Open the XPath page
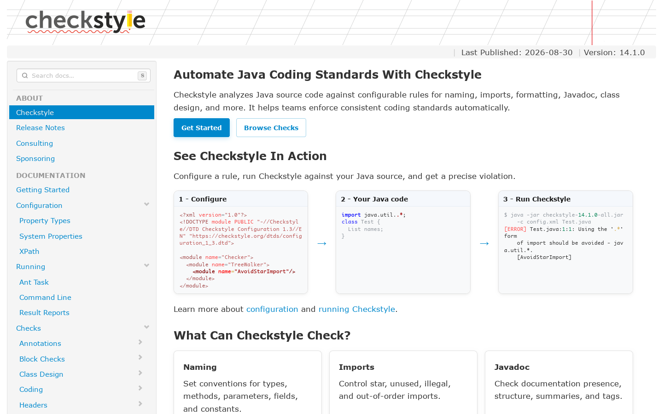 pos(29,252)
